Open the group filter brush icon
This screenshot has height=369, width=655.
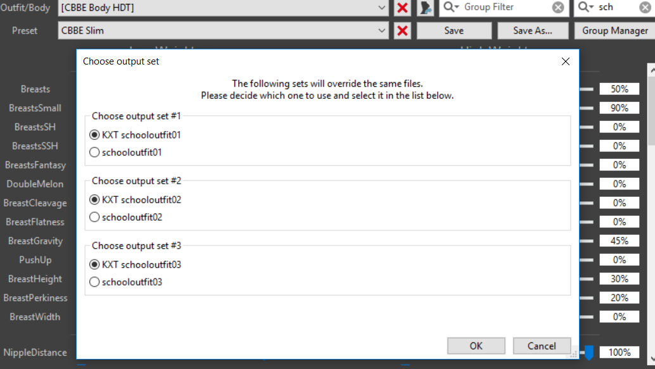(x=425, y=8)
